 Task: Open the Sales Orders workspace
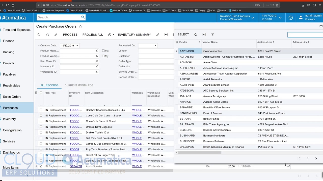tap(12, 97)
